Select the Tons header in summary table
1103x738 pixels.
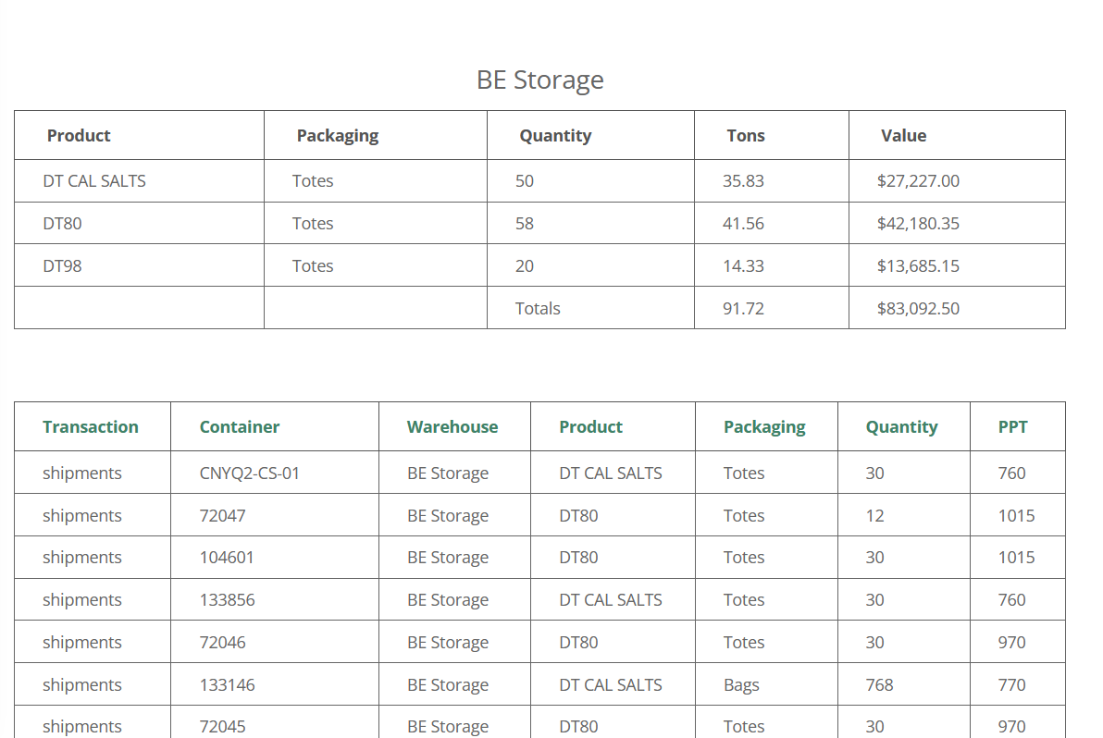[746, 136]
